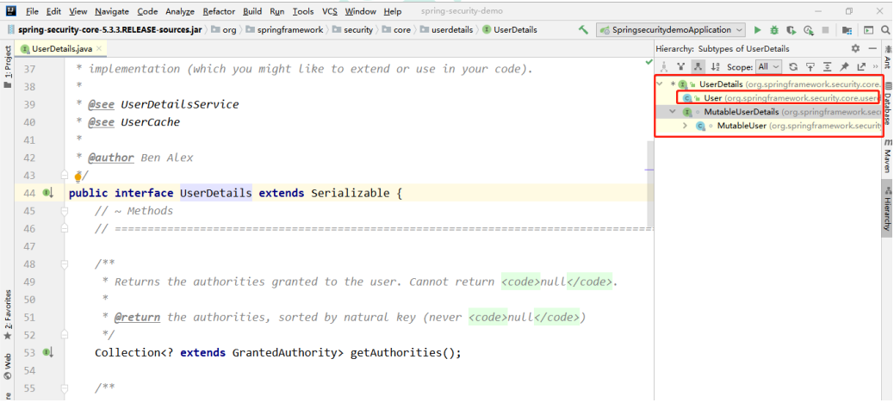Screen dimensions: 894x409
Task: Open the File menu
Action: tap(33, 11)
